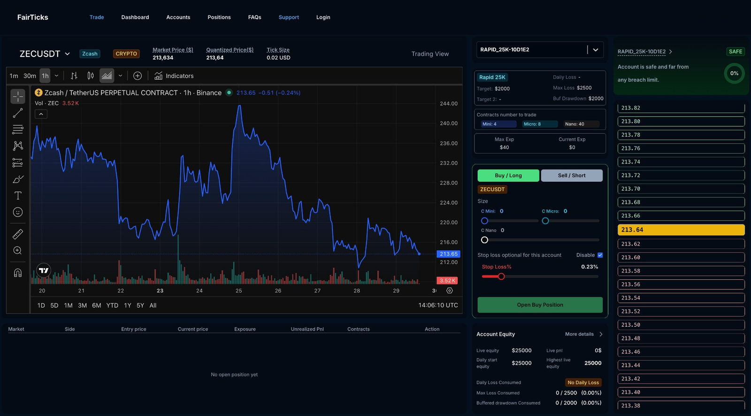Open the RAPID_25K-10D1E2 account selector
This screenshot has height=416, width=751.
click(540, 50)
